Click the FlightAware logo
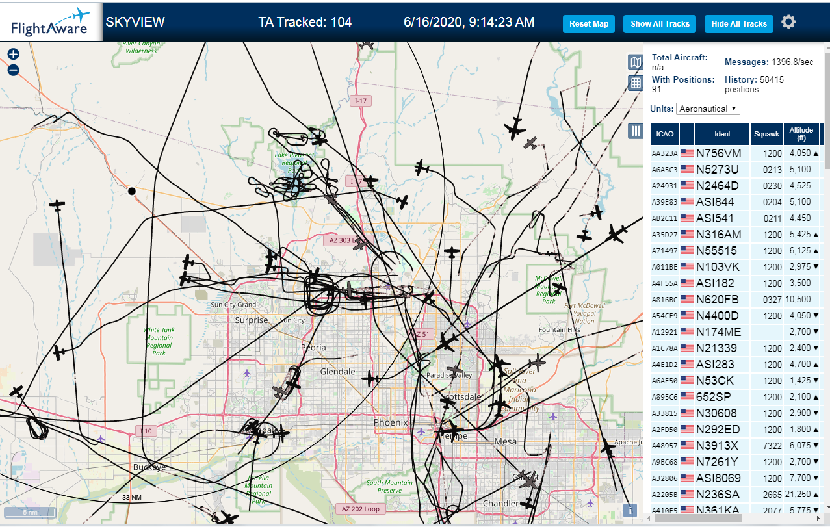Image resolution: width=830 pixels, height=527 pixels. [x=51, y=22]
